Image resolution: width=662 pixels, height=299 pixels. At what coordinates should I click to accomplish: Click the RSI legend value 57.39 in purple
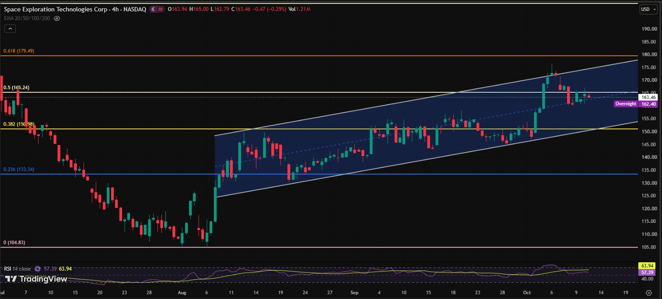(50, 269)
